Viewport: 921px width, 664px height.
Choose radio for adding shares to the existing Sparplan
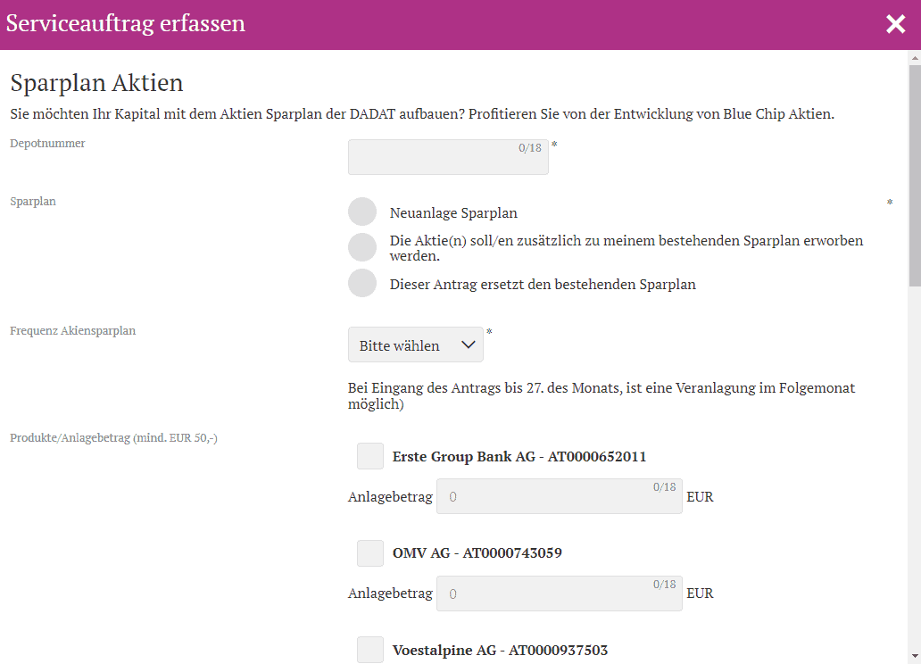click(362, 247)
